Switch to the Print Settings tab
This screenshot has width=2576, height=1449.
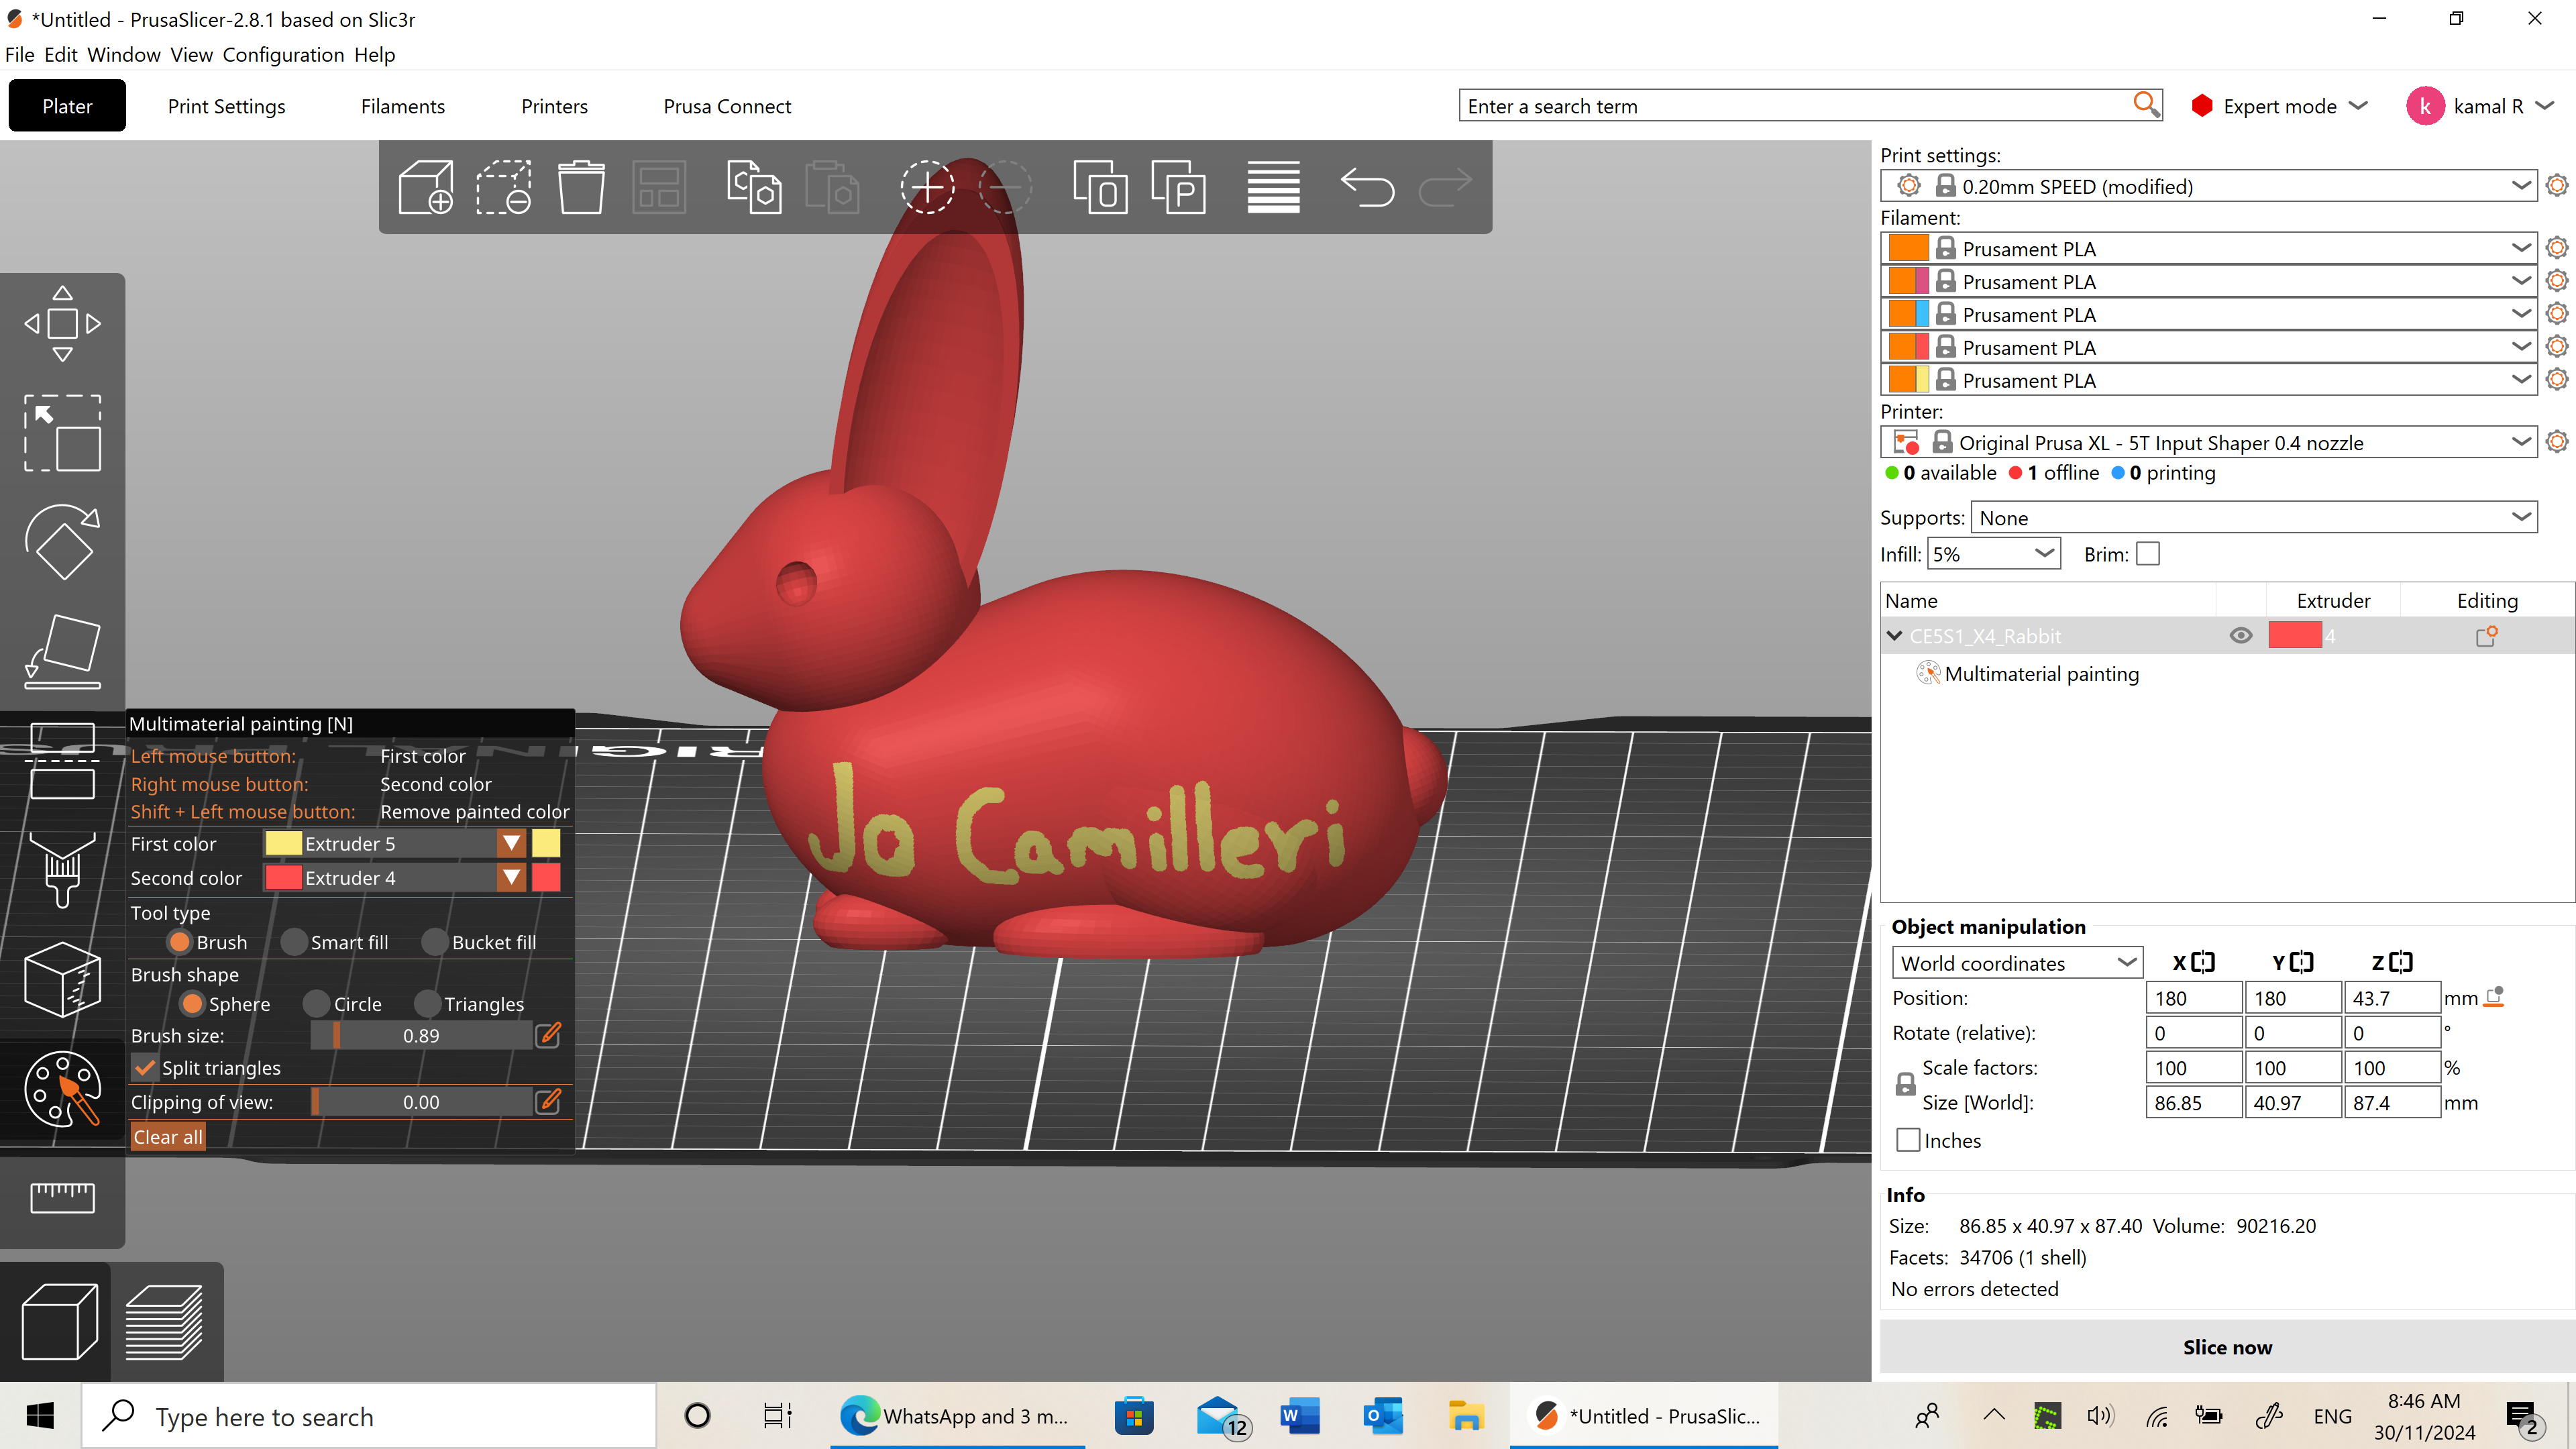tap(226, 106)
